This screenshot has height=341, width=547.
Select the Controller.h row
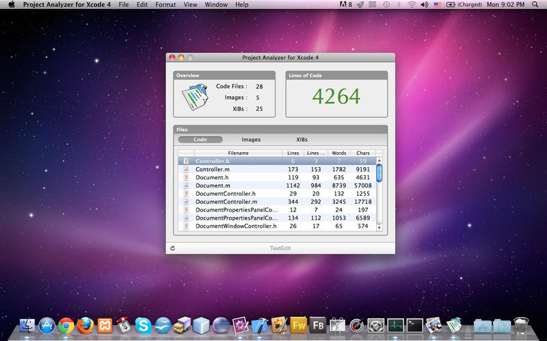[x=278, y=161]
